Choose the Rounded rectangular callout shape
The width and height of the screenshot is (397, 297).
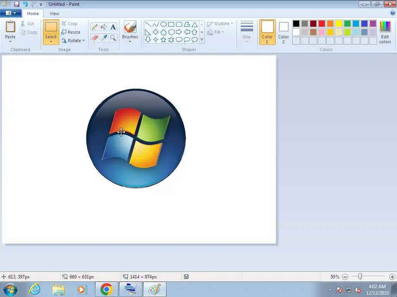179,40
